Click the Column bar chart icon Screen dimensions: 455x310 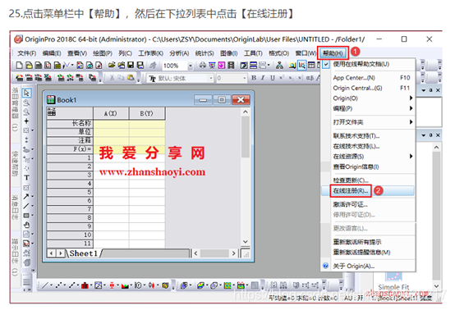[85, 285]
